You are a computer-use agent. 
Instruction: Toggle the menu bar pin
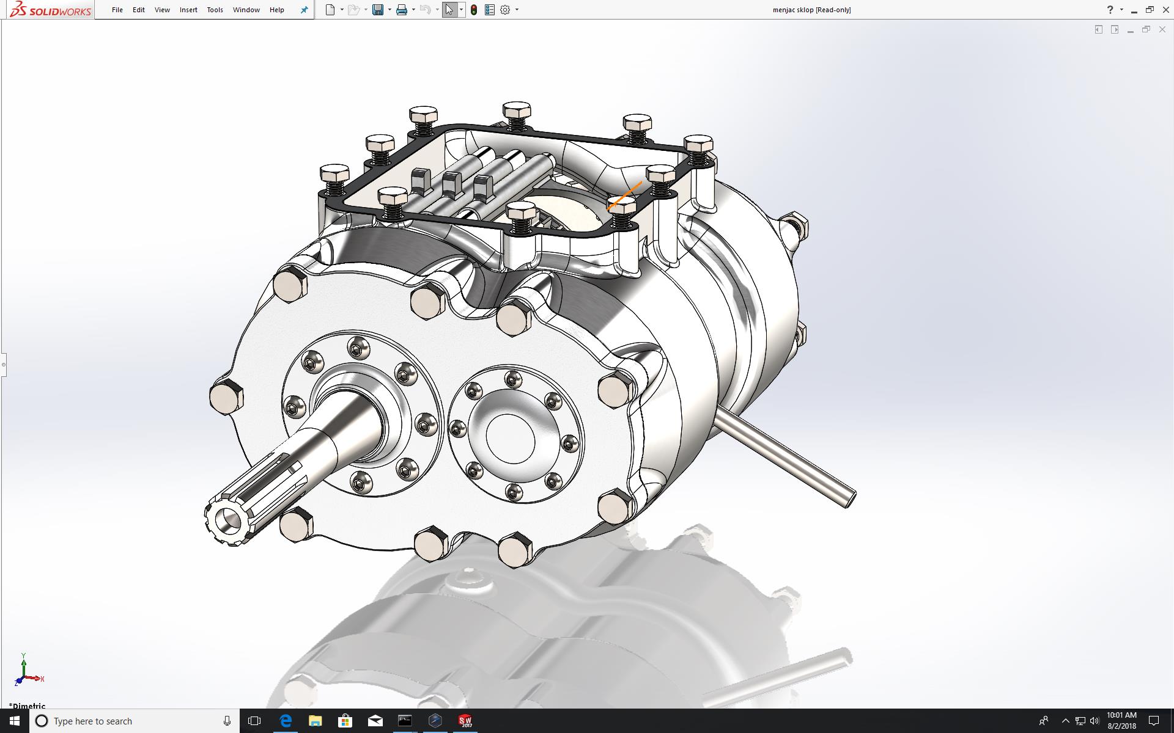click(x=304, y=10)
